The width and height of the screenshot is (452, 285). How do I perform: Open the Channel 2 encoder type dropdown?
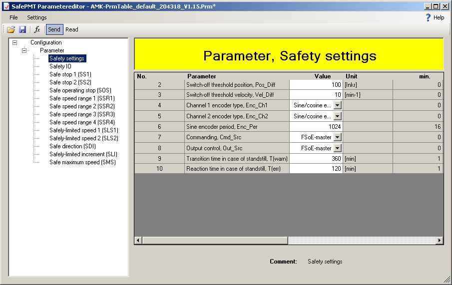337,116
